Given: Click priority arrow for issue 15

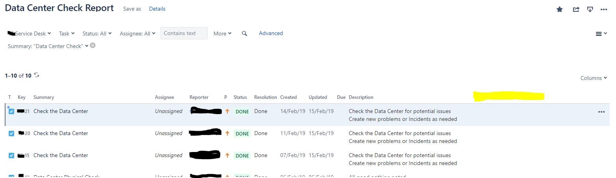Looking at the screenshot, I should [x=227, y=156].
